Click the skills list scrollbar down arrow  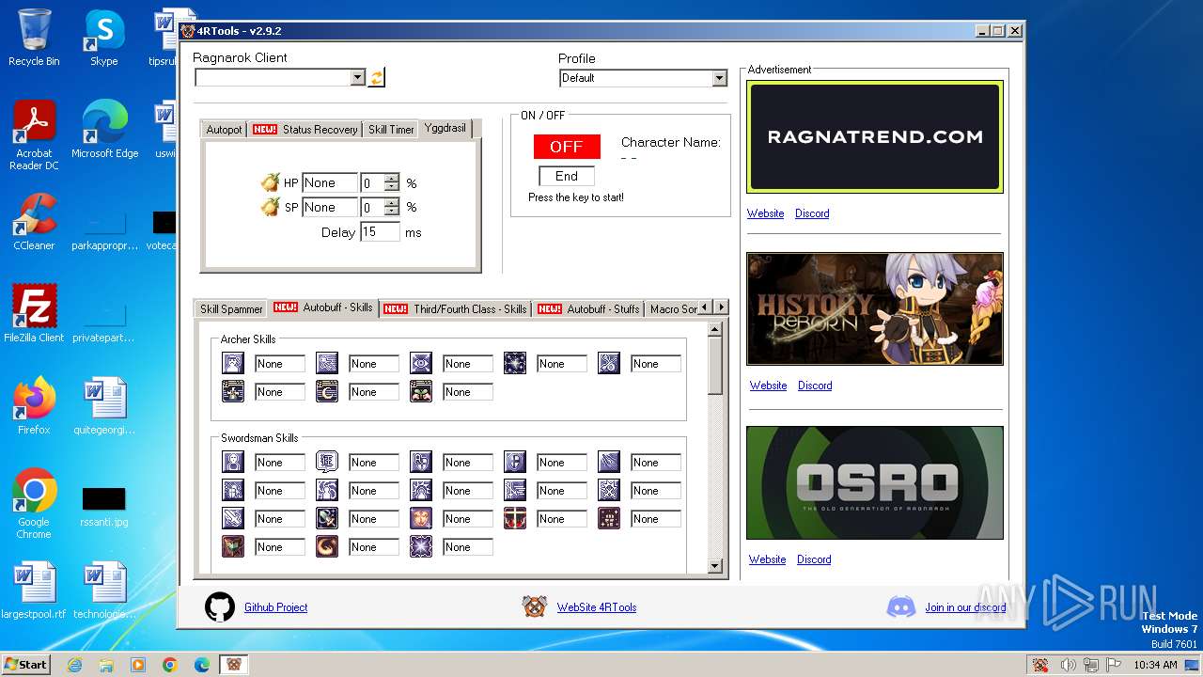[x=715, y=566]
